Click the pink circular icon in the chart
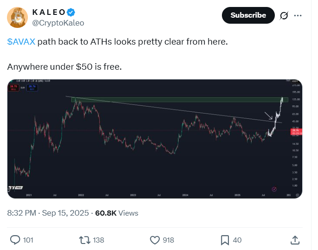 pos(274,189)
